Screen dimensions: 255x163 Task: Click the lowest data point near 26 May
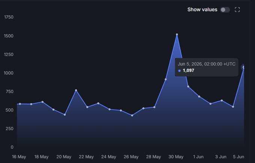(x=132, y=115)
